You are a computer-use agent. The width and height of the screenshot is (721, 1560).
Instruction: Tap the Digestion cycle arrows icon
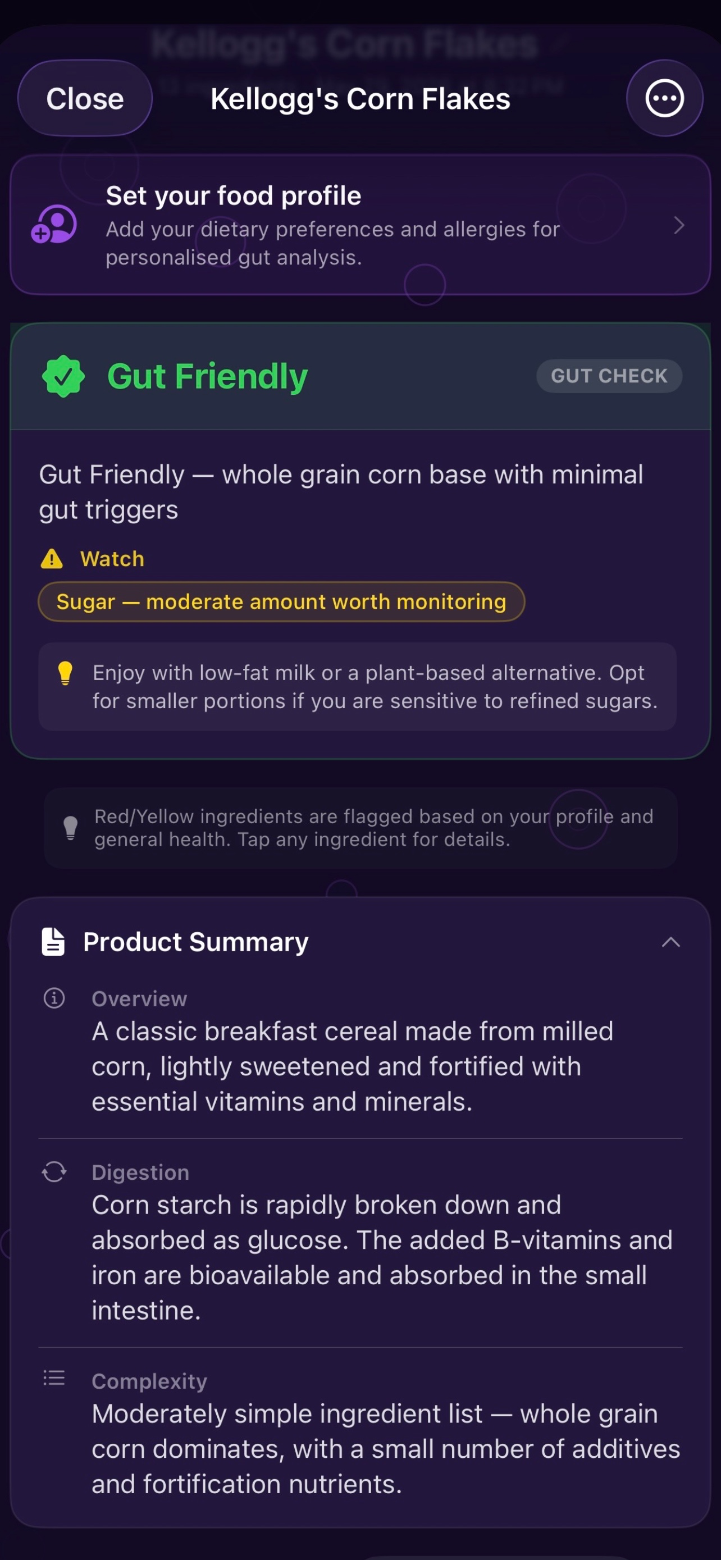tap(54, 1172)
